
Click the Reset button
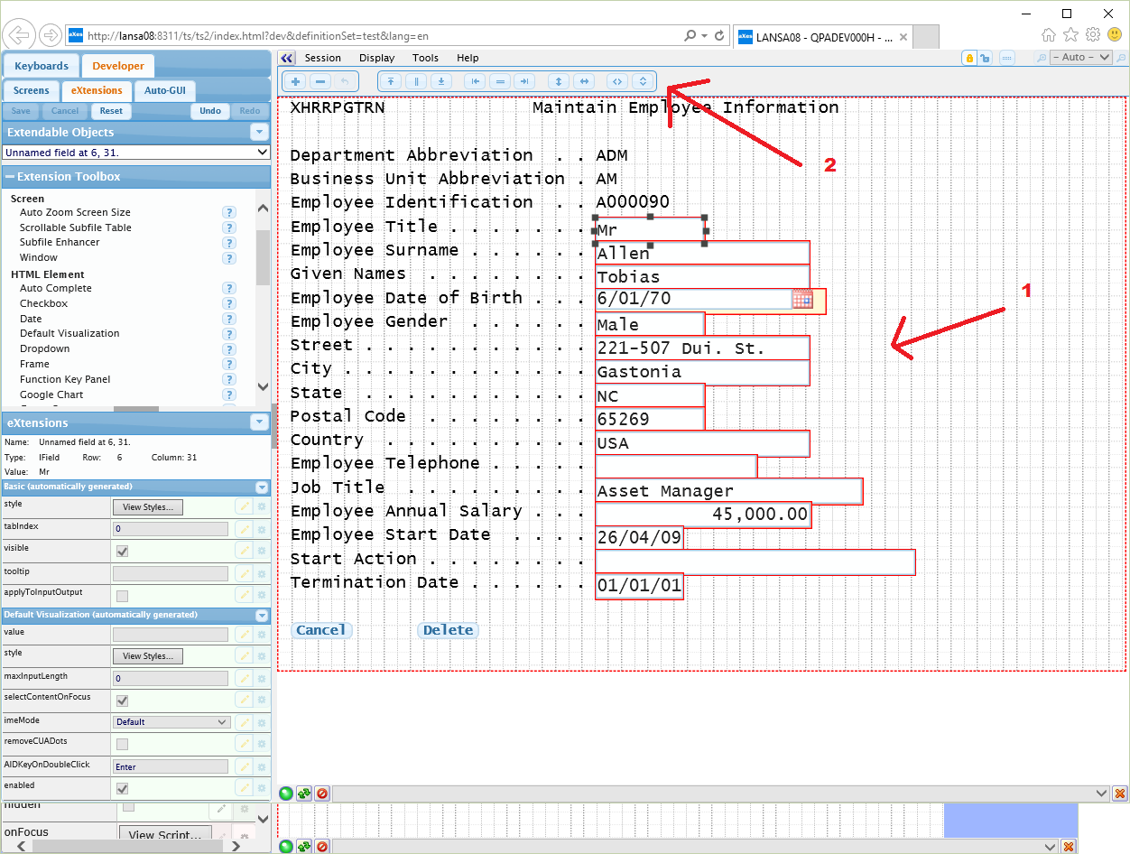click(111, 111)
